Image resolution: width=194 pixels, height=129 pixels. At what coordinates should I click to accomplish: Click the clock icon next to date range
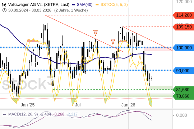(4, 10)
